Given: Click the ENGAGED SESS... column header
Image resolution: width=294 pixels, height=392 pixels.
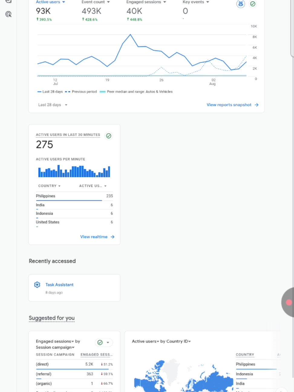Looking at the screenshot, I should pos(96,354).
